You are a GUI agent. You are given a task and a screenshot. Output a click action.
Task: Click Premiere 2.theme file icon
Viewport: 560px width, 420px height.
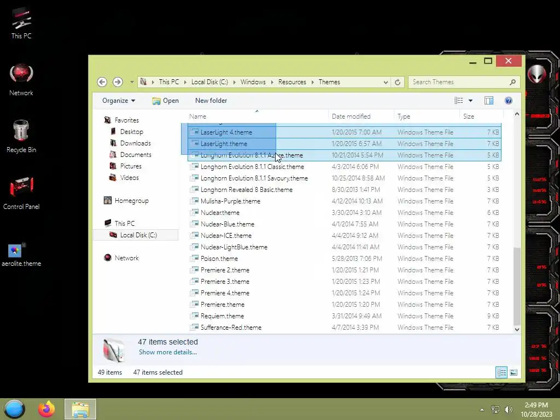click(194, 270)
